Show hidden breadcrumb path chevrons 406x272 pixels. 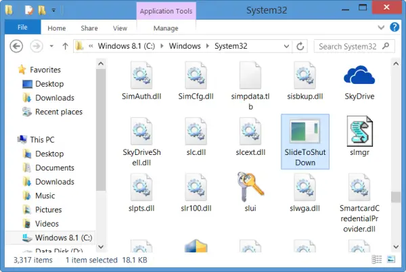91,46
